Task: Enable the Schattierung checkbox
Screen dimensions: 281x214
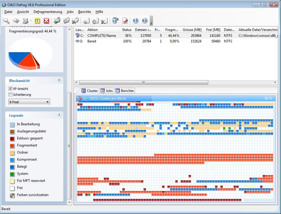Action: click(x=10, y=95)
